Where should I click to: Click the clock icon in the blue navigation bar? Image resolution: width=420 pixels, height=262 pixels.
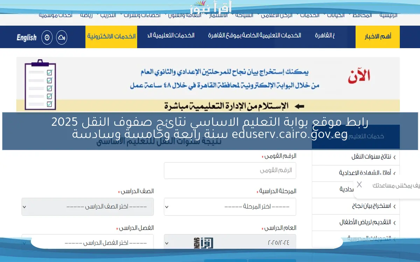pyautogui.click(x=47, y=37)
